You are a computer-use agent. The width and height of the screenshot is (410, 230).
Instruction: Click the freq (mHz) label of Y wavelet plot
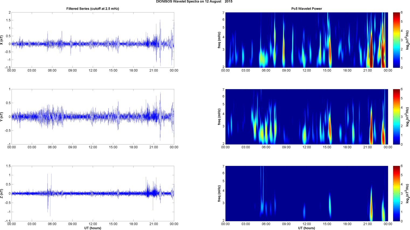coord(219,117)
